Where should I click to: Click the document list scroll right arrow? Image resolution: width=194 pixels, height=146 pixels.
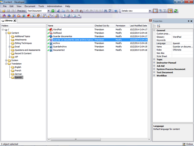point(149,139)
